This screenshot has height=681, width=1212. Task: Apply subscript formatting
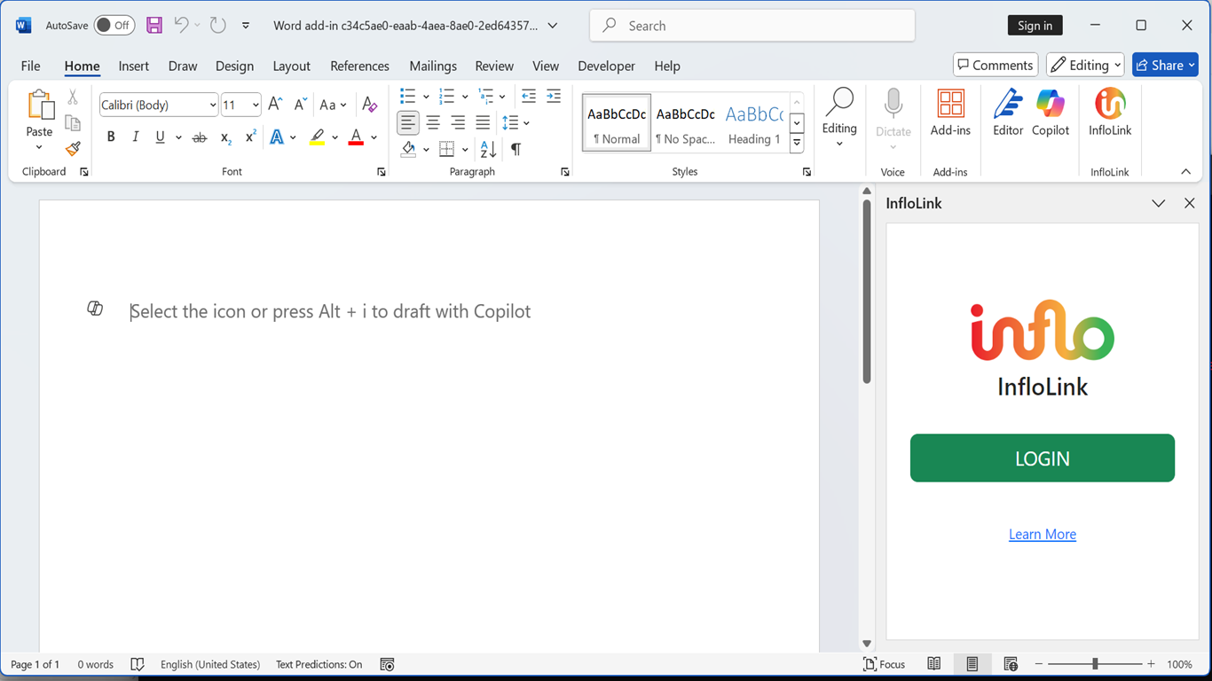(225, 137)
